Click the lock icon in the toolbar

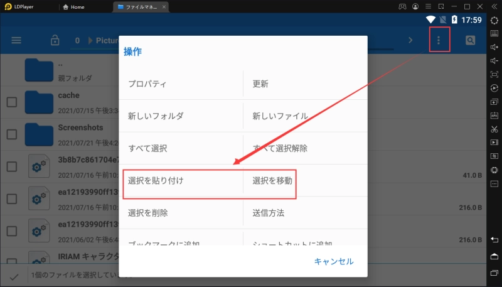pyautogui.click(x=55, y=40)
